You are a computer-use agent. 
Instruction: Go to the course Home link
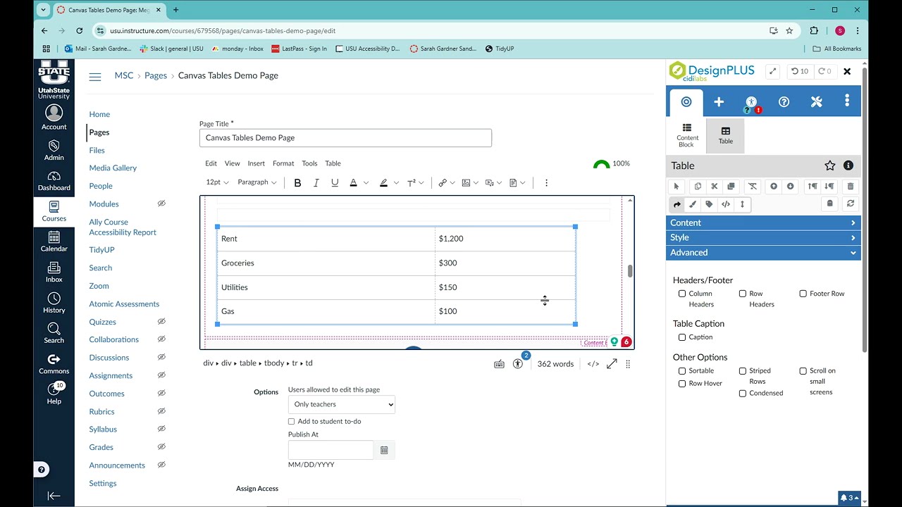[99, 114]
